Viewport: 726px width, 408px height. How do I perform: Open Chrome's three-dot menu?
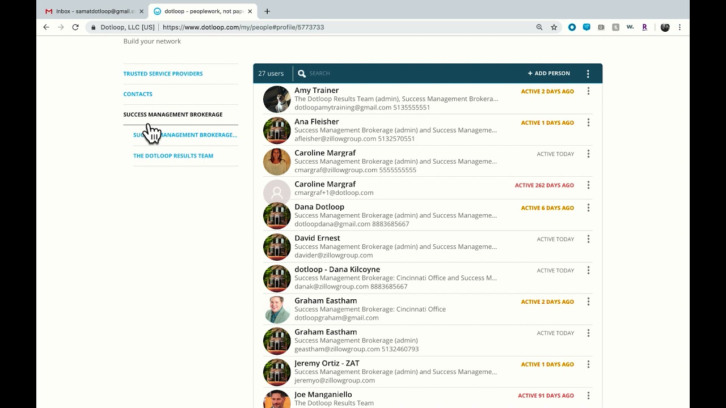(679, 27)
